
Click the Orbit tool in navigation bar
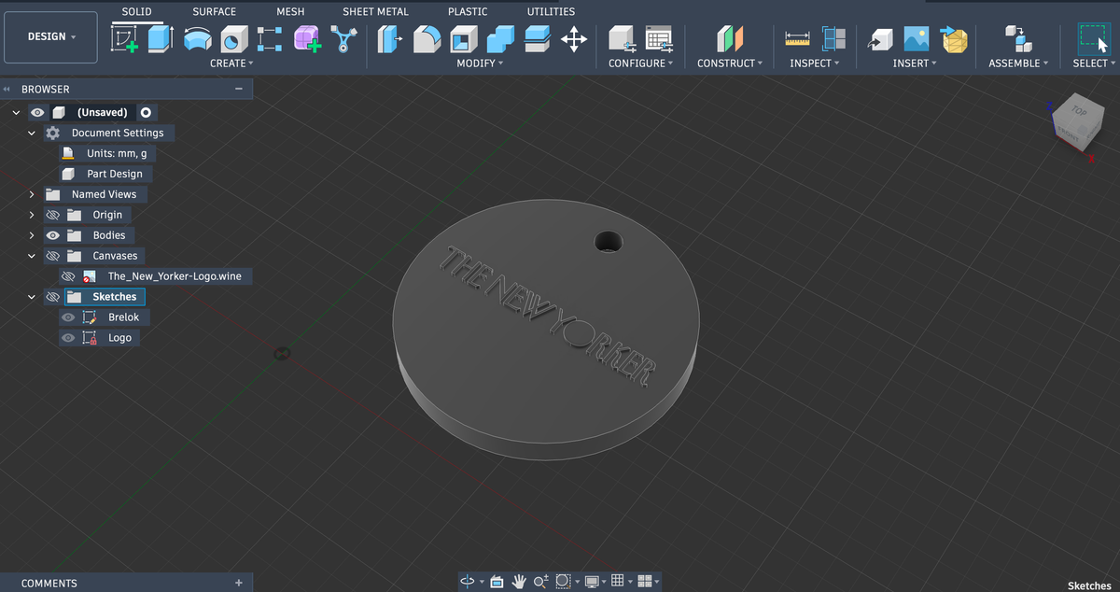(469, 582)
